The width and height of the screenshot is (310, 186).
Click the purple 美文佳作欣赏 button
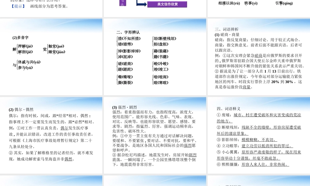pos(167,4)
